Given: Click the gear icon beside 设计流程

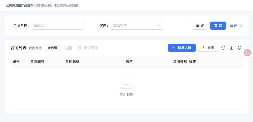Looking at the screenshot, I should pos(79,48).
